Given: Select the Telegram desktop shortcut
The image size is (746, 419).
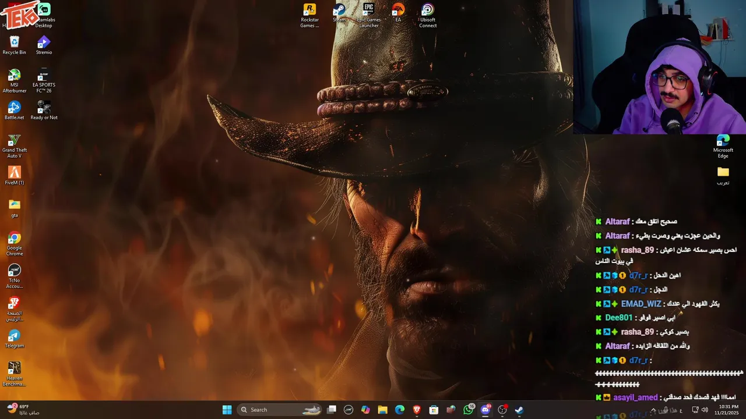Looking at the screenshot, I should pyautogui.click(x=15, y=339).
